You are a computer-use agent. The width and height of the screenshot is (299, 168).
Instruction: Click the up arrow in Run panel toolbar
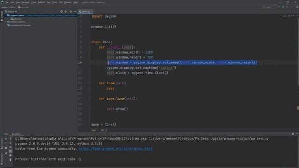click(x=10, y=139)
